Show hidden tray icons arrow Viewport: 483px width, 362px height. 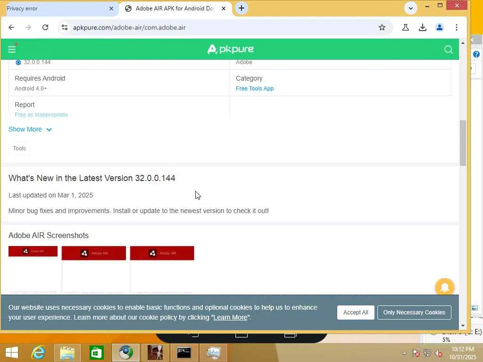pyautogui.click(x=404, y=354)
